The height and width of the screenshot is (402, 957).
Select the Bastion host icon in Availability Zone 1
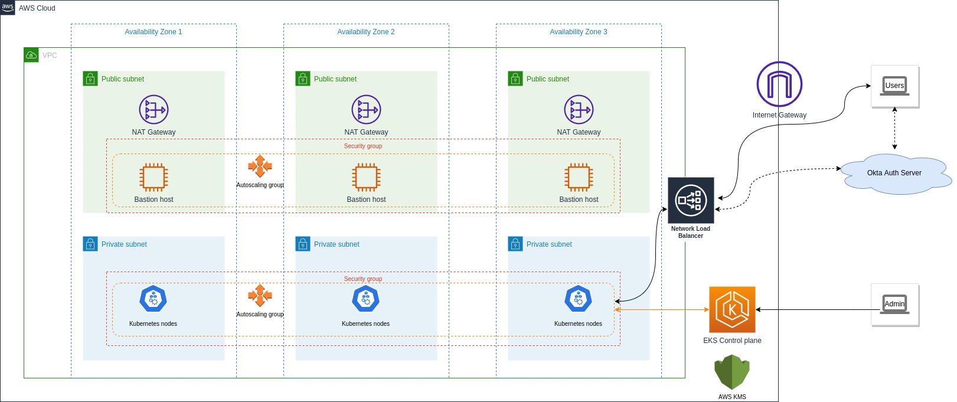[x=153, y=177]
